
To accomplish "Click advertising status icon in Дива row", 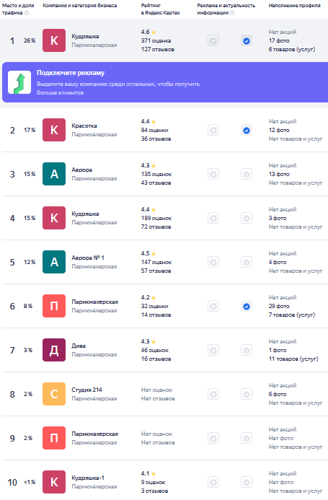I will pos(213,350).
